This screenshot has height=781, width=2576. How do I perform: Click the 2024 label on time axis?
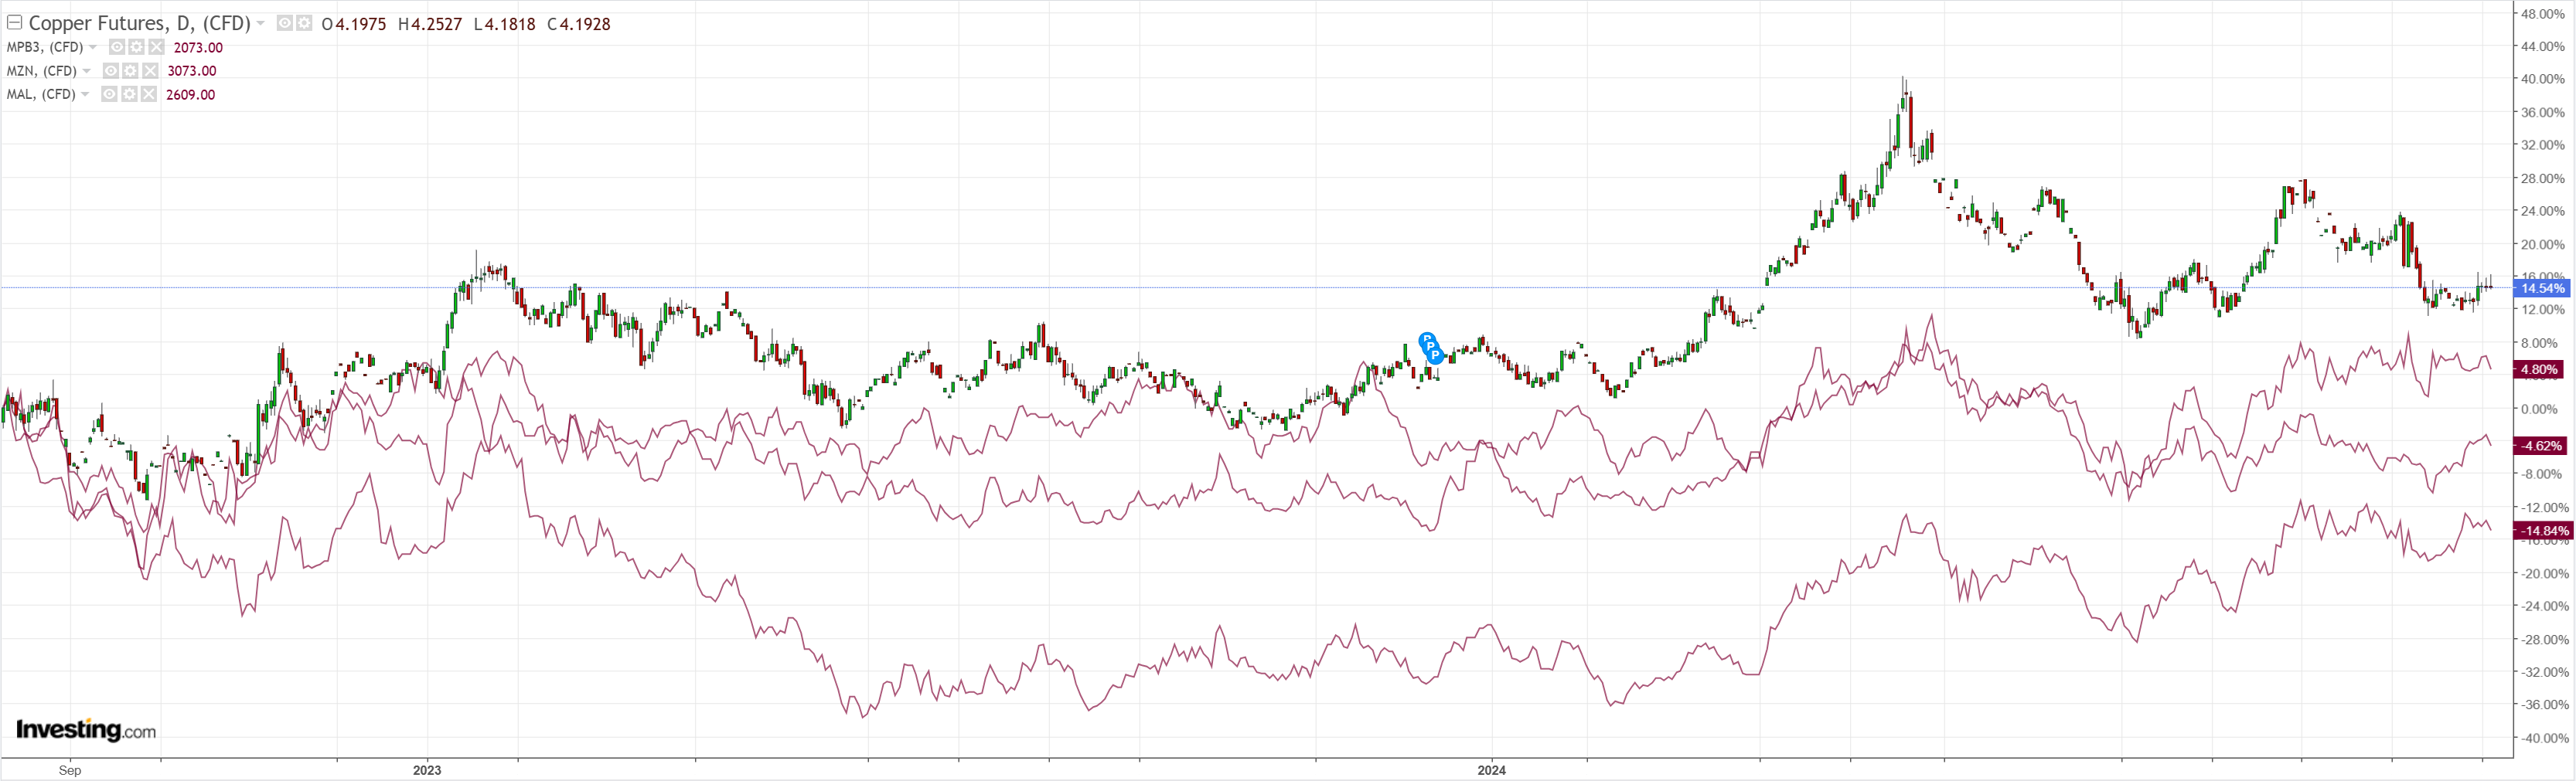1491,770
